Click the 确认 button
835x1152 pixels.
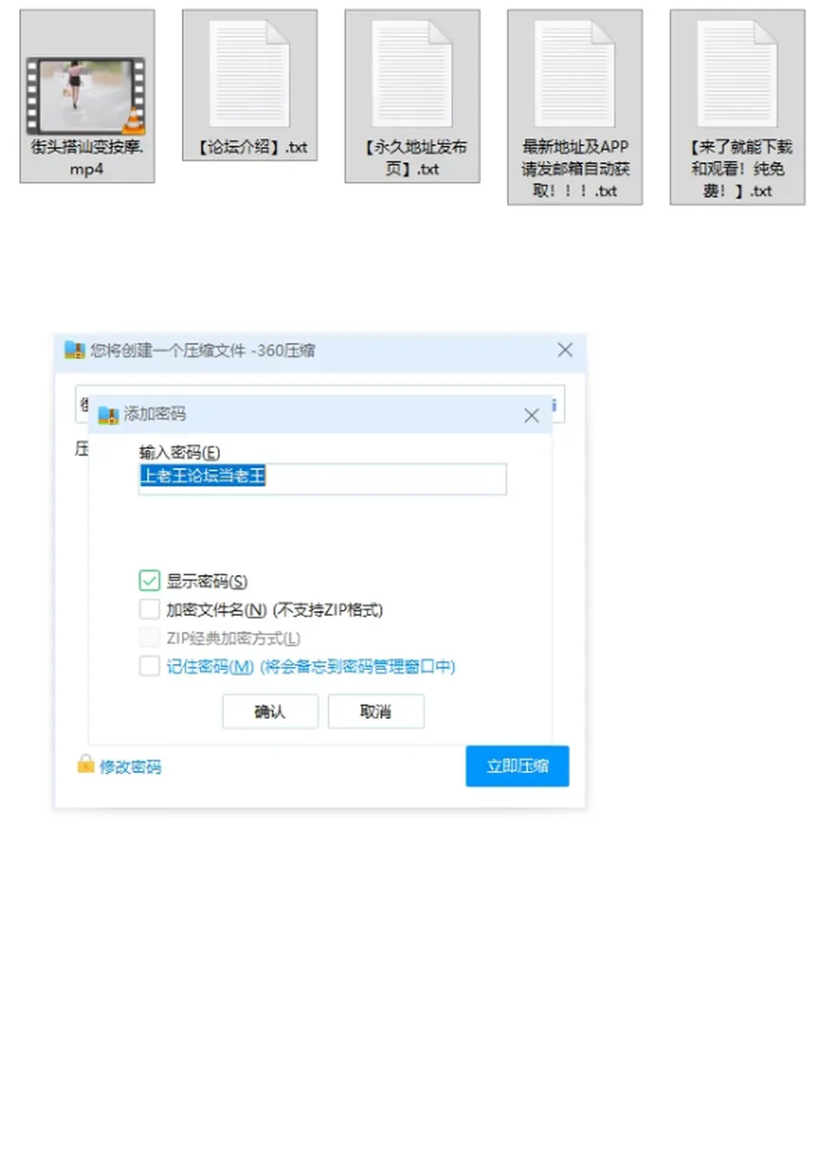click(270, 711)
